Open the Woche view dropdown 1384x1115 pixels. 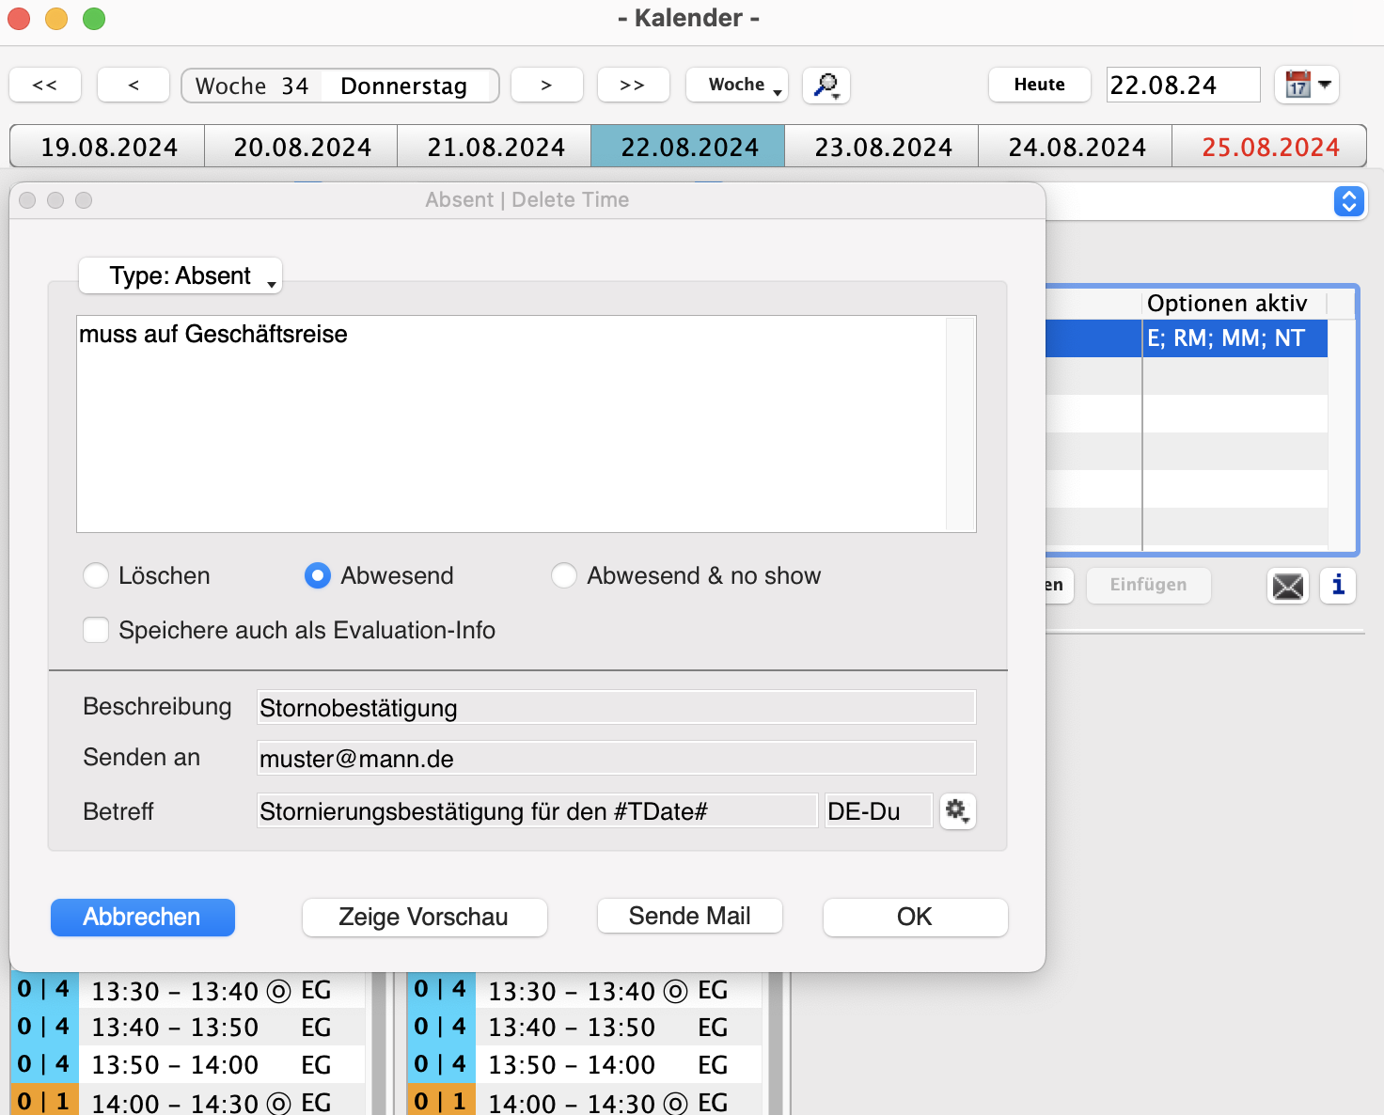(x=737, y=85)
